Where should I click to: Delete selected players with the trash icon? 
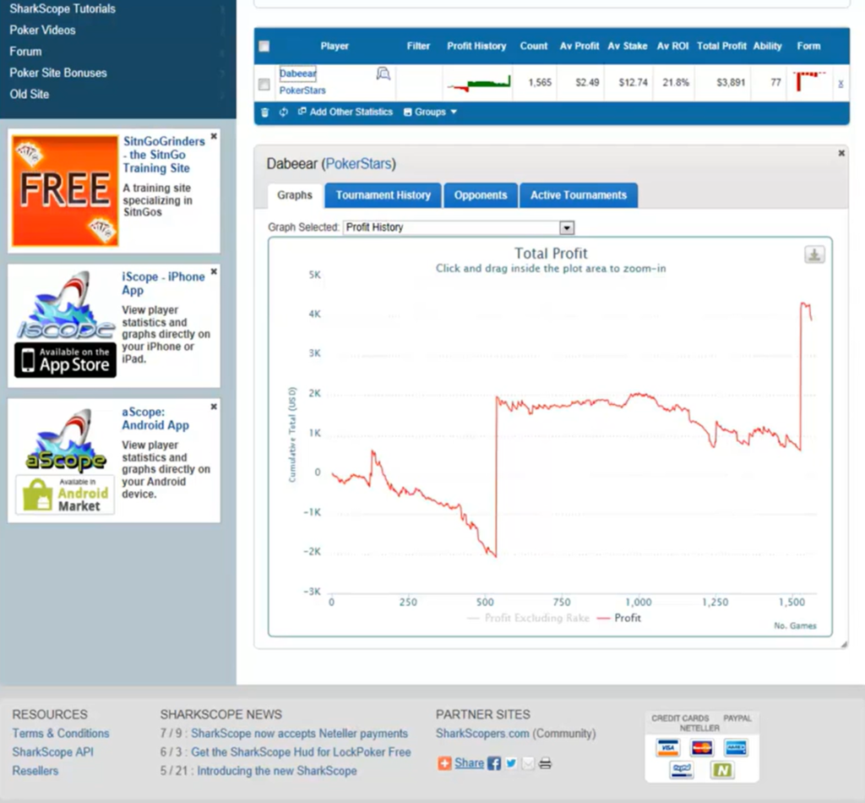pos(264,112)
